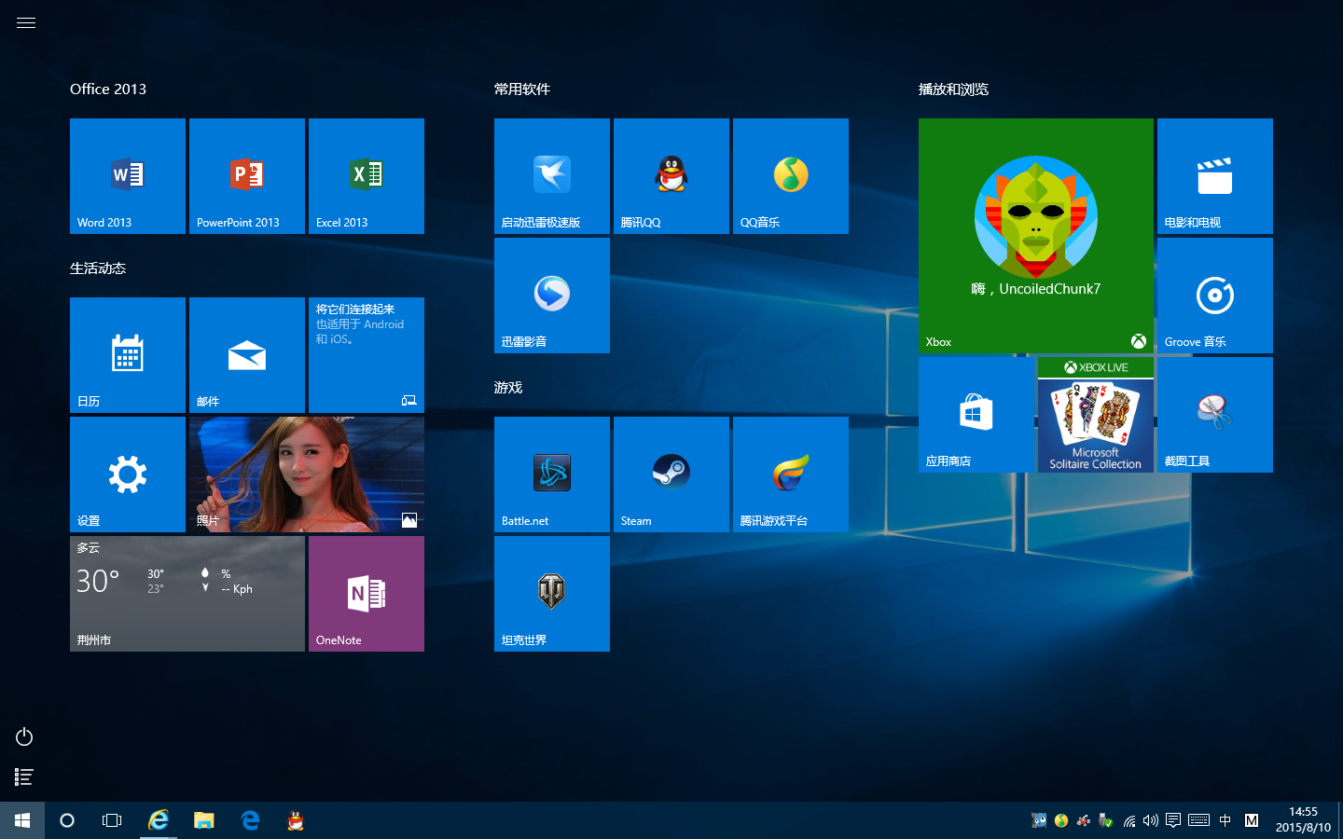Viewport: 1343px width, 839px height.
Task: Switch input method via the 中 tray icon
Action: point(1224,820)
